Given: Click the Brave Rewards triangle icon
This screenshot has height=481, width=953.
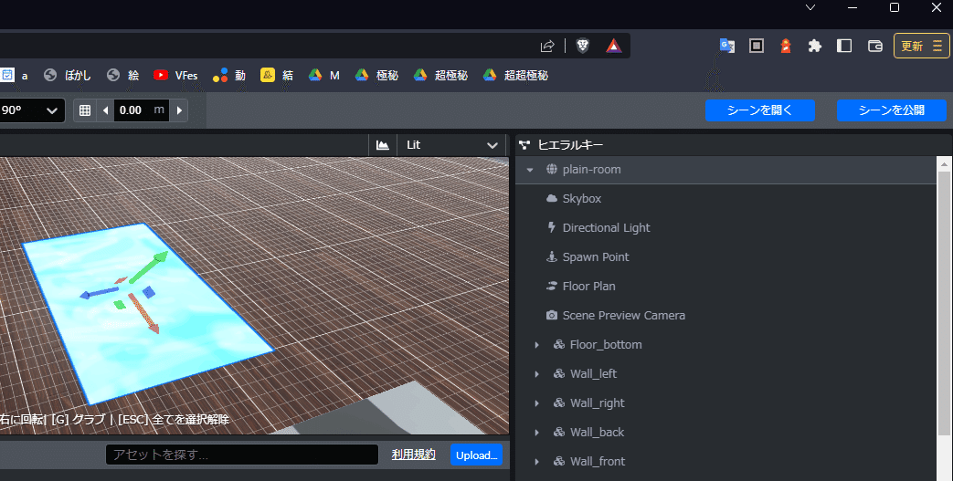Looking at the screenshot, I should tap(613, 46).
